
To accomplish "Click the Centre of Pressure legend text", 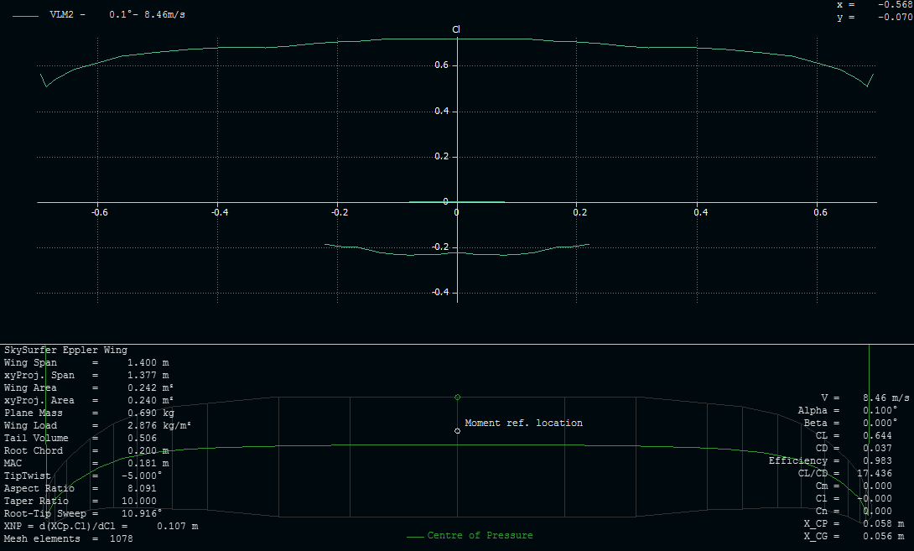I will pos(480,536).
